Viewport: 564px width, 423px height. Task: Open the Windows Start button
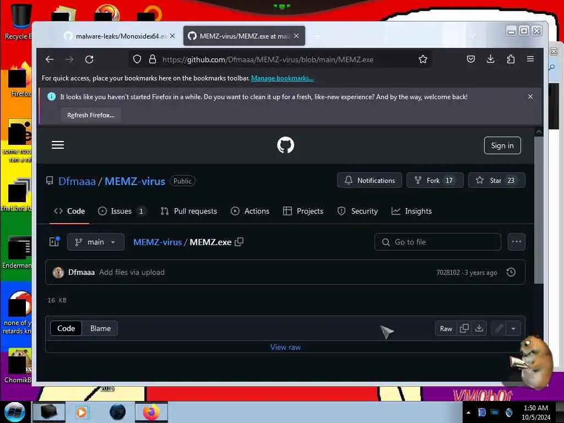click(14, 412)
